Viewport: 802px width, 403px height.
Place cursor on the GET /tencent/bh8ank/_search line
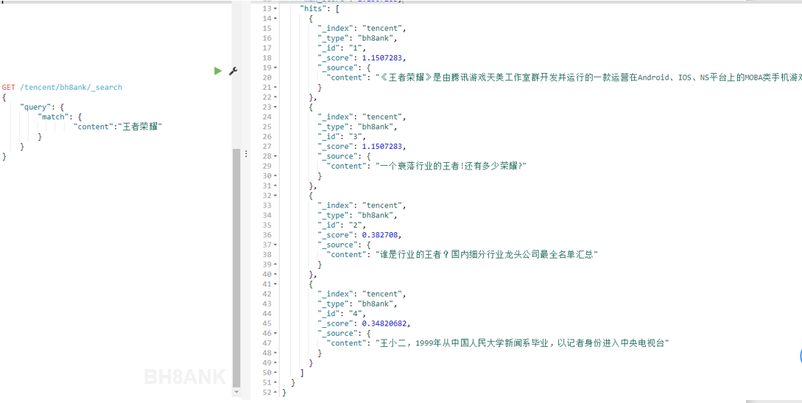[62, 88]
